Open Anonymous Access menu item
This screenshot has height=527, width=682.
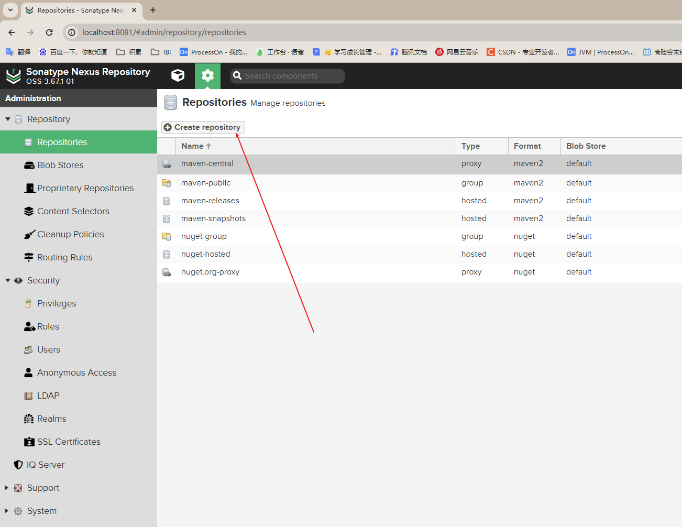pos(79,372)
